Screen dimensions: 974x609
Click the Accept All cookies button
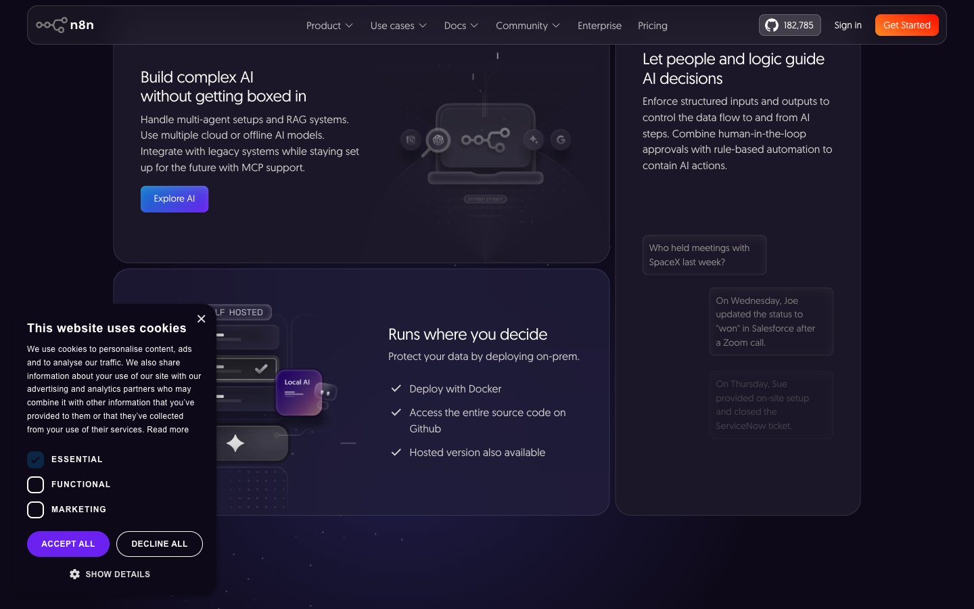(x=68, y=544)
